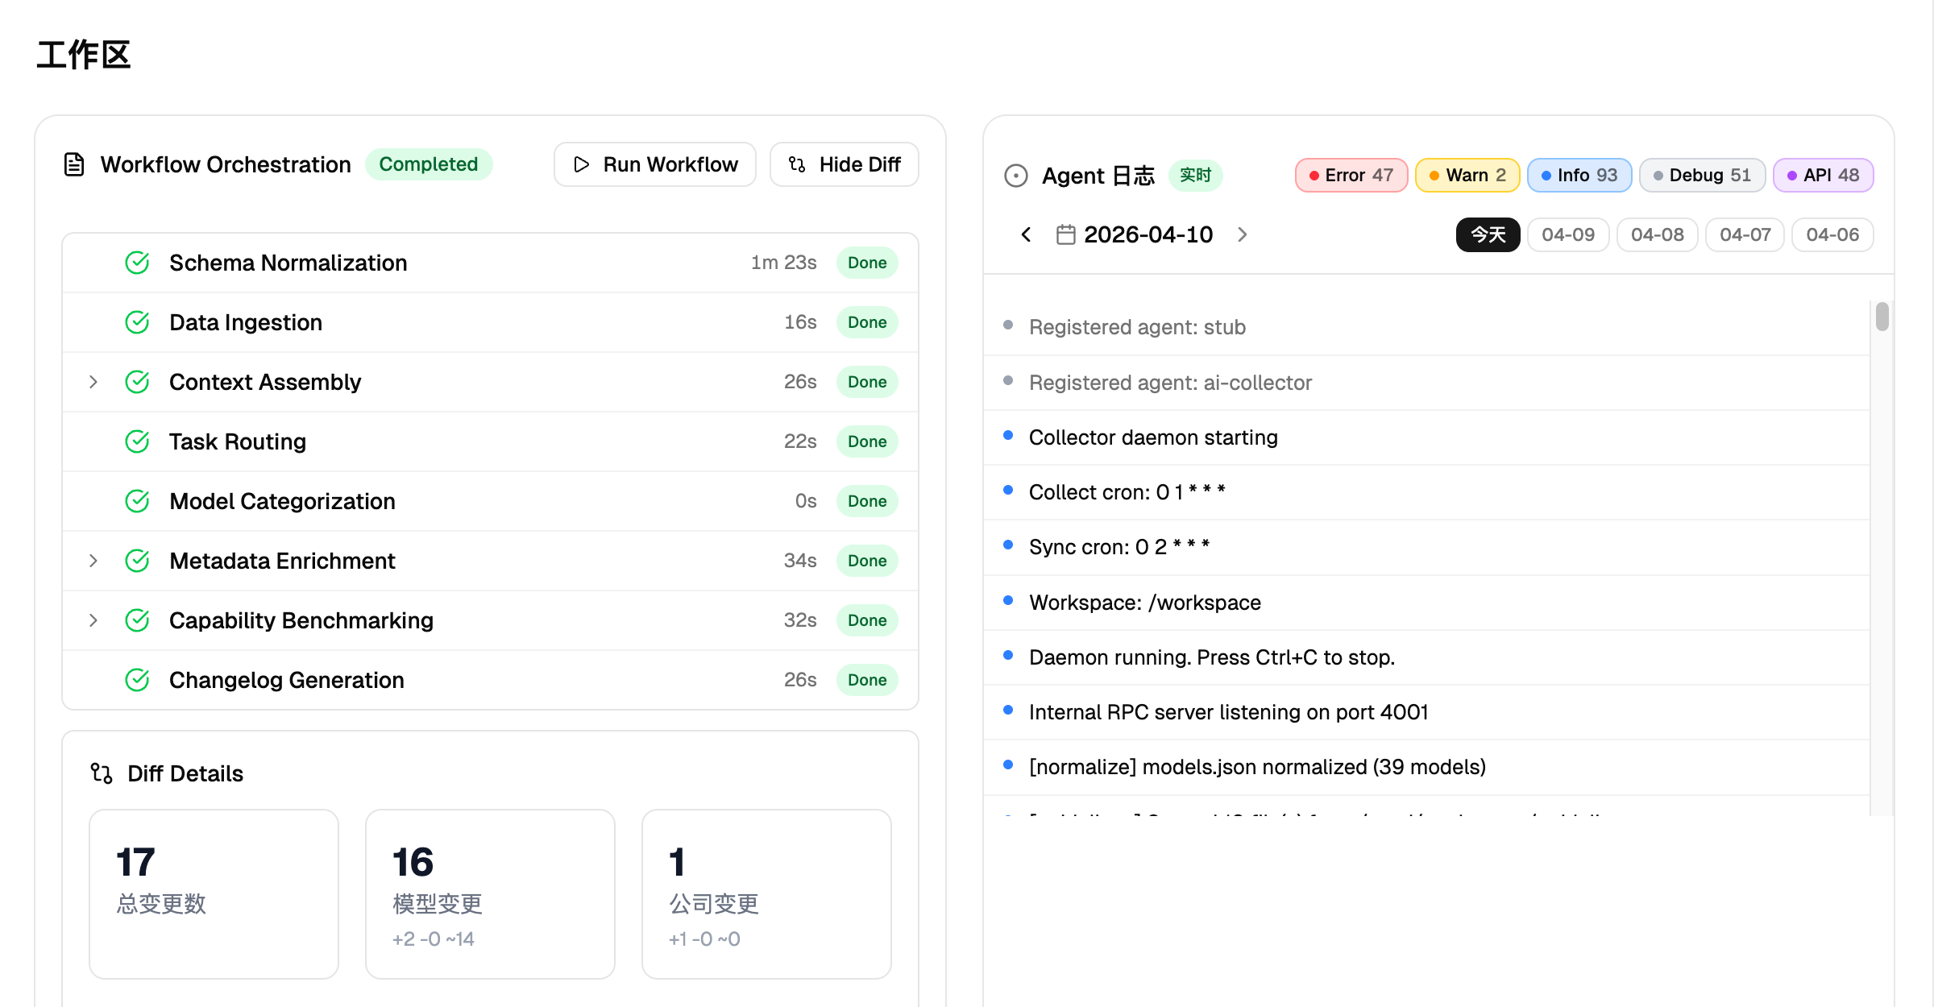Image resolution: width=1934 pixels, height=1007 pixels.
Task: Click the Agent log circle icon
Action: coord(1016,176)
